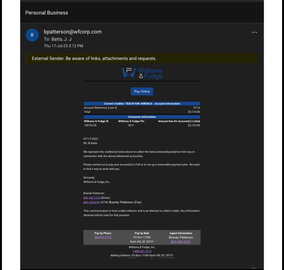Click the Williams & Fudge Pin 9511
The width and height of the screenshot is (284, 270).
click(x=131, y=125)
